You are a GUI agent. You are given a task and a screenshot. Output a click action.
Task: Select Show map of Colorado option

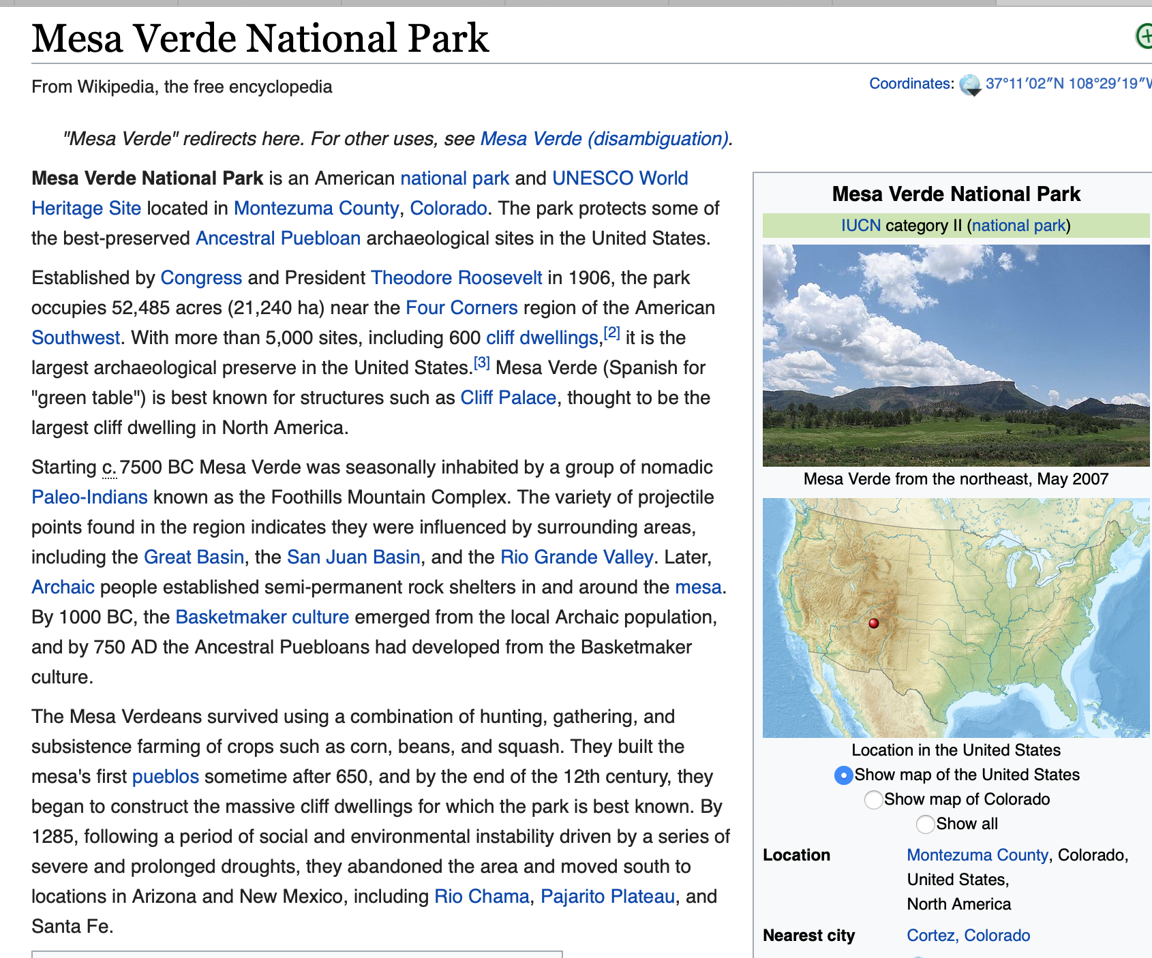pos(873,800)
